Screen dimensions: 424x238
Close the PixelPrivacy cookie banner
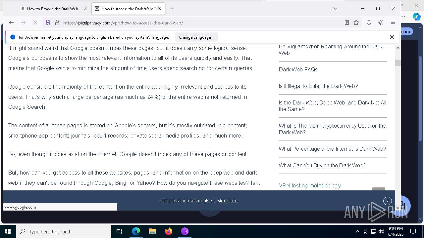(387, 201)
